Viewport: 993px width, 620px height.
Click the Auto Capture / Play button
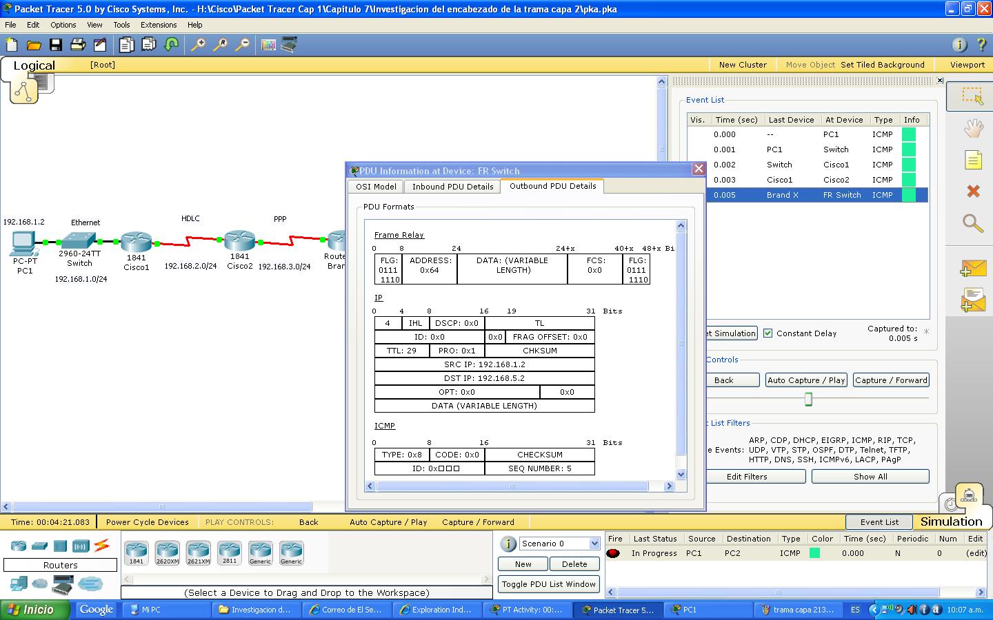[x=806, y=380]
